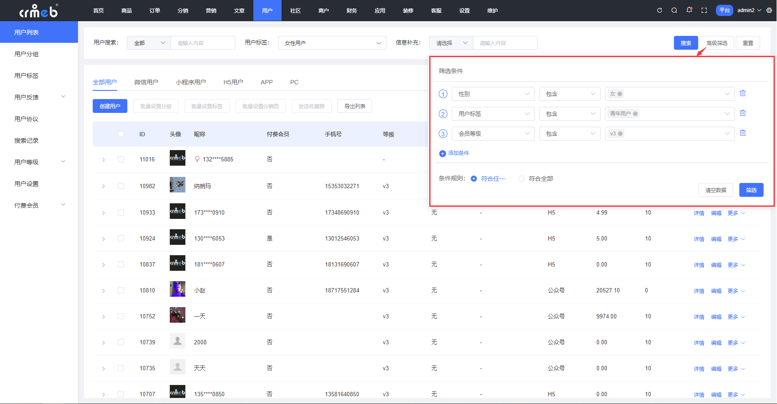This screenshot has height=404, width=777.
Task: Open the 包含 operator dropdown for 性别
Action: click(570, 94)
